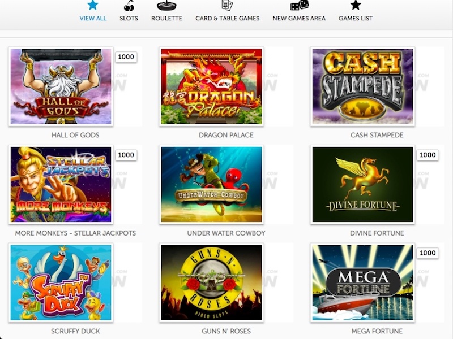This screenshot has width=453, height=339.
Task: Click the roulette wheel icon
Action: click(166, 5)
